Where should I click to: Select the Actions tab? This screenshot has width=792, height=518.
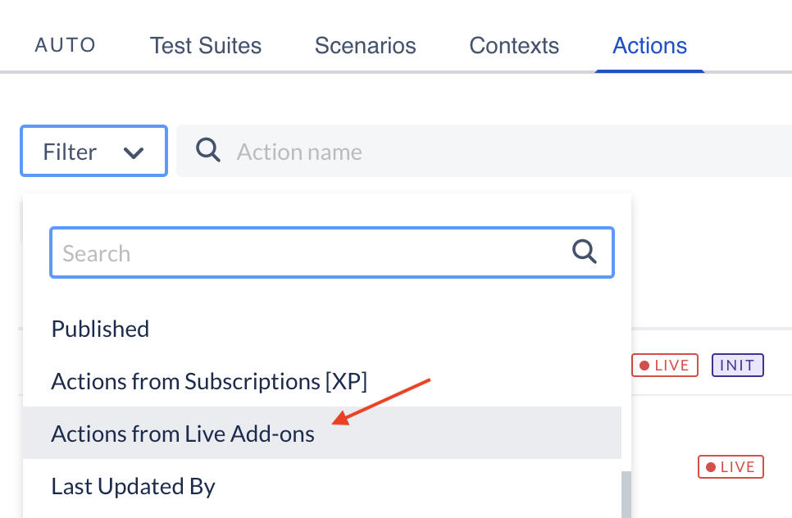(x=649, y=45)
